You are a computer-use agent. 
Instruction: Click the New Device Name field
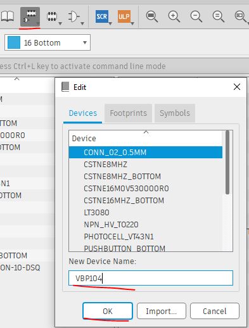pos(151,278)
